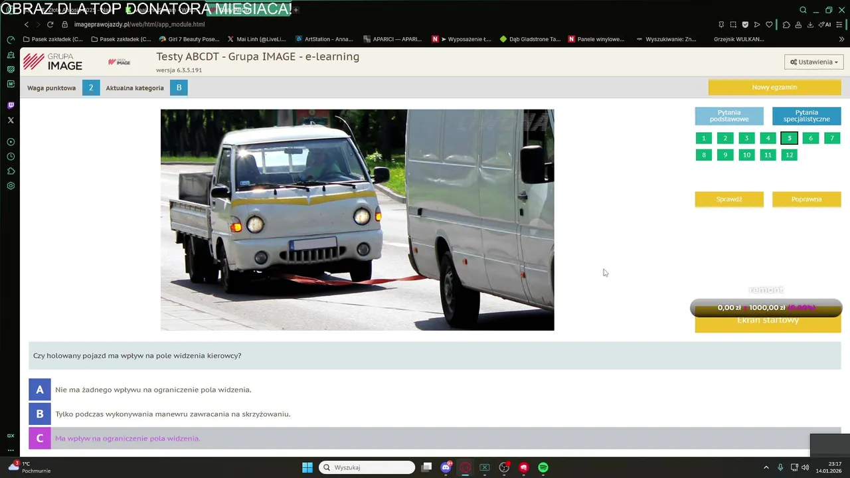Image resolution: width=850 pixels, height=478 pixels.
Task: Open Spotify from taskbar
Action: coord(543,467)
